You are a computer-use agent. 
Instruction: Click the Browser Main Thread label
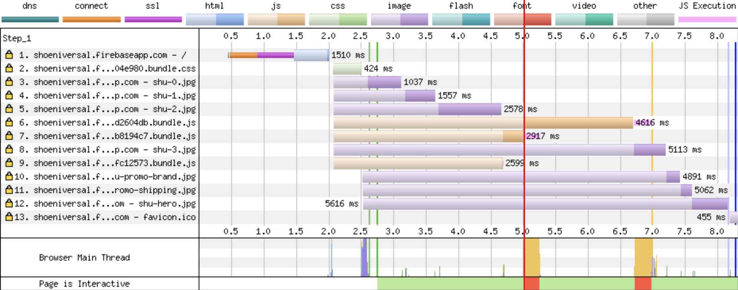(x=85, y=257)
